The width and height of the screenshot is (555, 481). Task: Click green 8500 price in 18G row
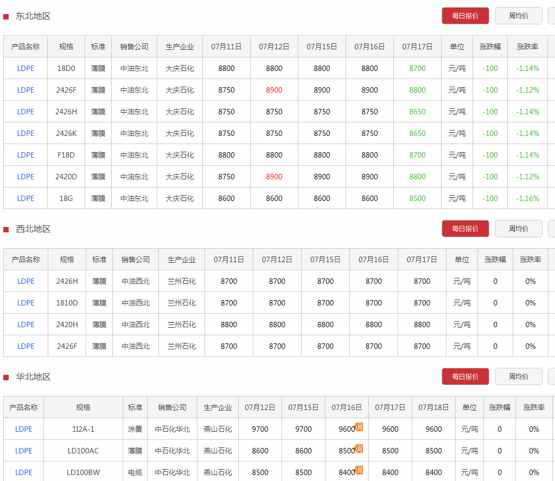417,199
